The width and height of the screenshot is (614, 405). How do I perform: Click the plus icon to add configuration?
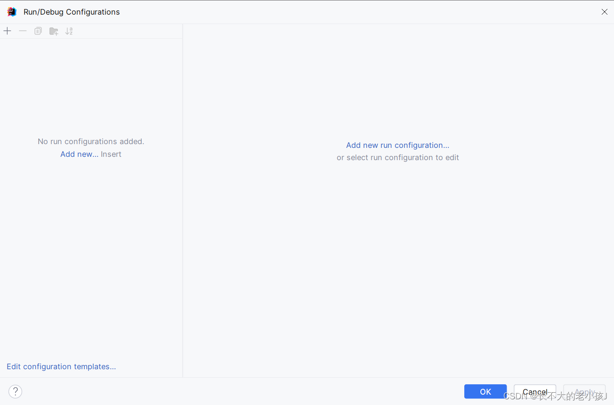(x=7, y=31)
